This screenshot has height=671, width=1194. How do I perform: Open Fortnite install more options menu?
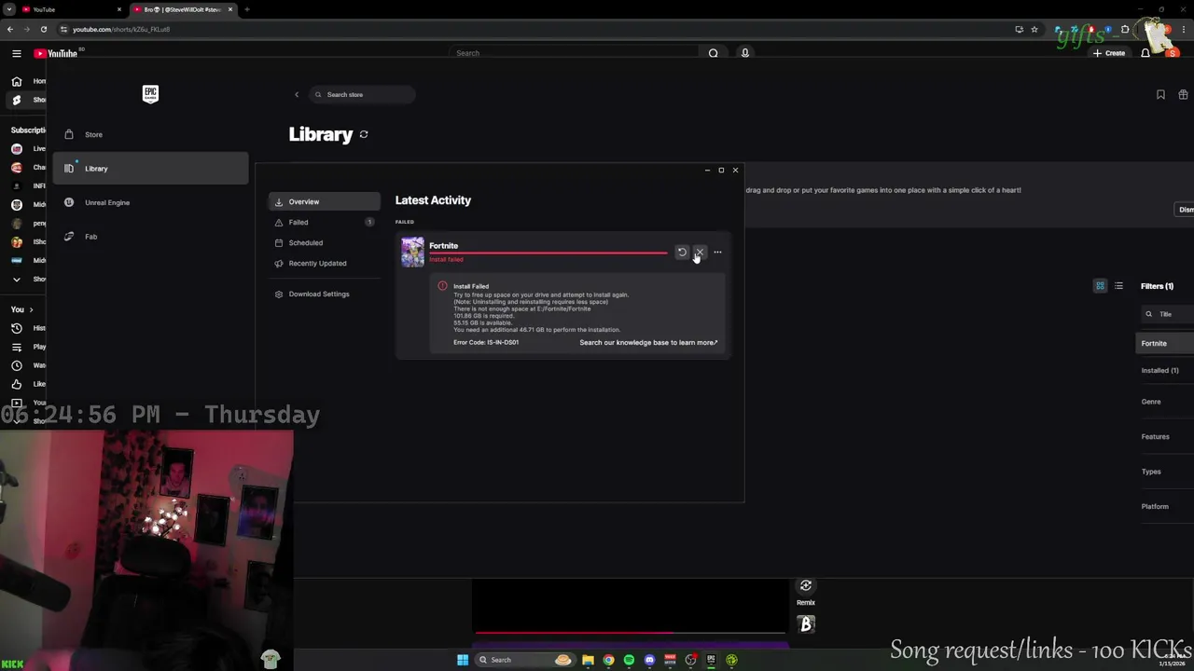tap(717, 252)
